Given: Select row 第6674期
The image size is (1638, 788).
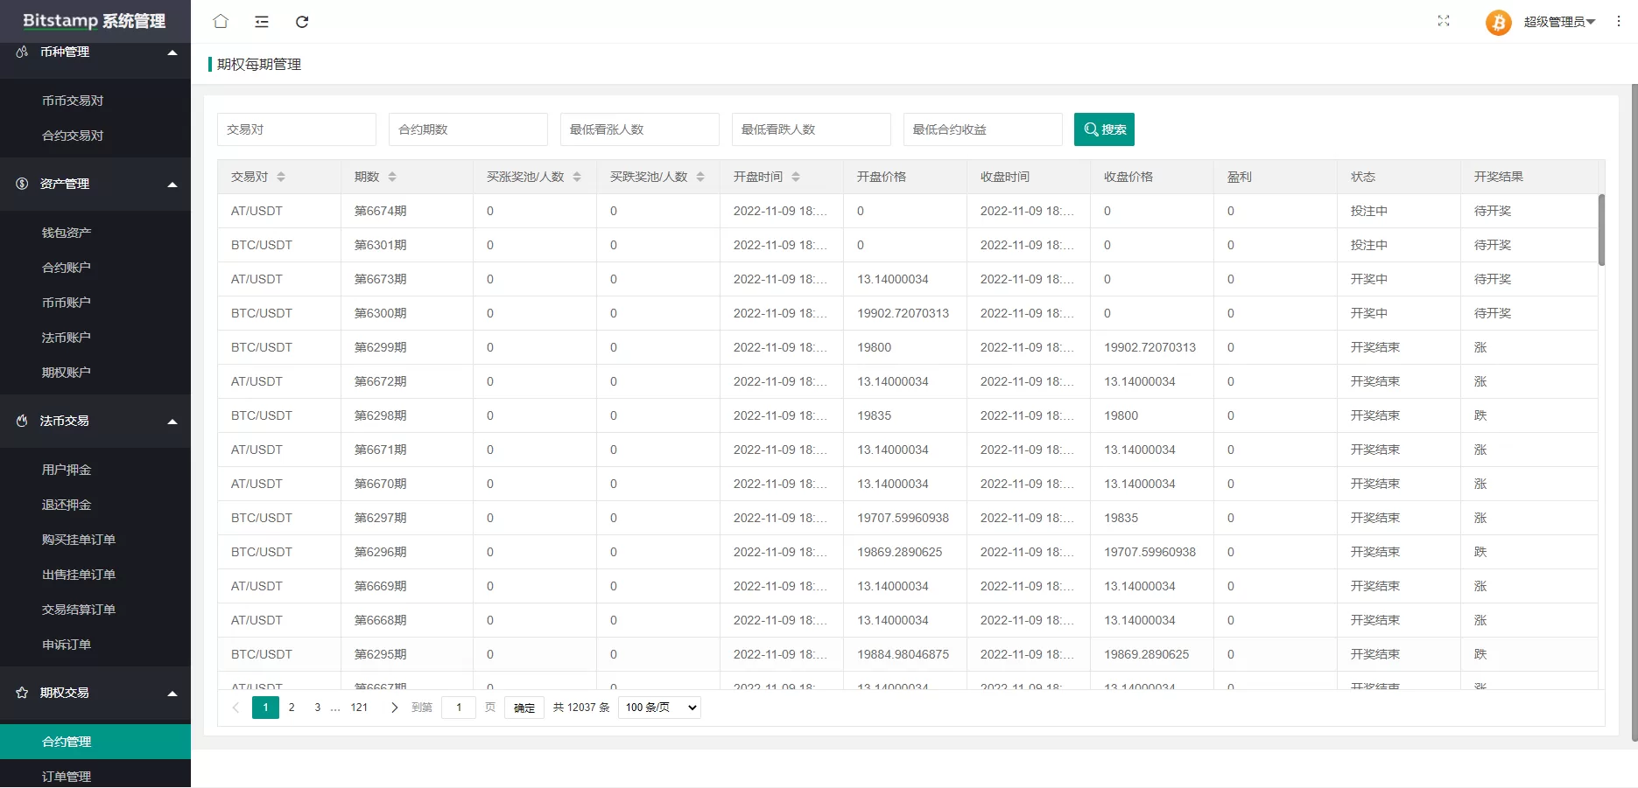Looking at the screenshot, I should tap(908, 211).
